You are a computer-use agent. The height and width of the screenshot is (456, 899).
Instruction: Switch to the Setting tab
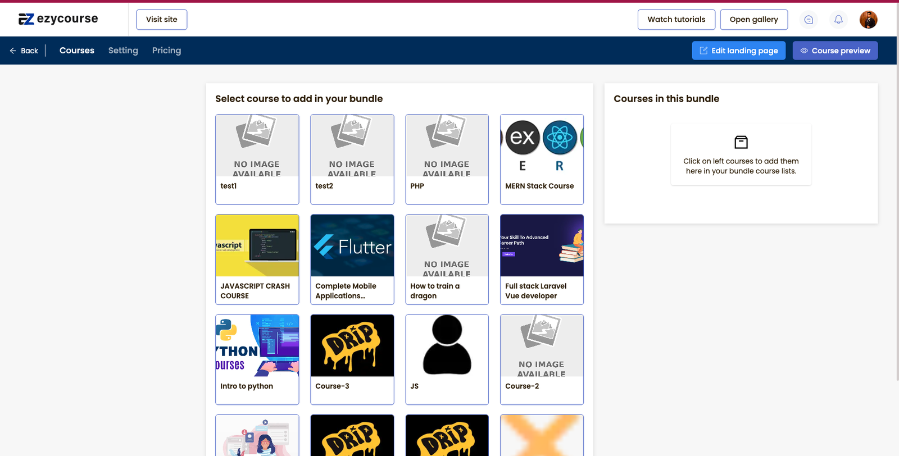123,51
